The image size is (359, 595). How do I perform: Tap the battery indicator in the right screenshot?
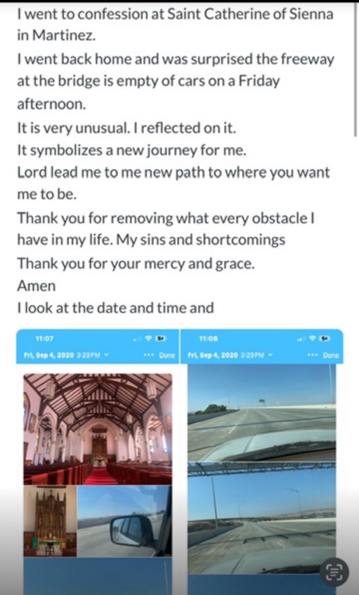point(324,339)
